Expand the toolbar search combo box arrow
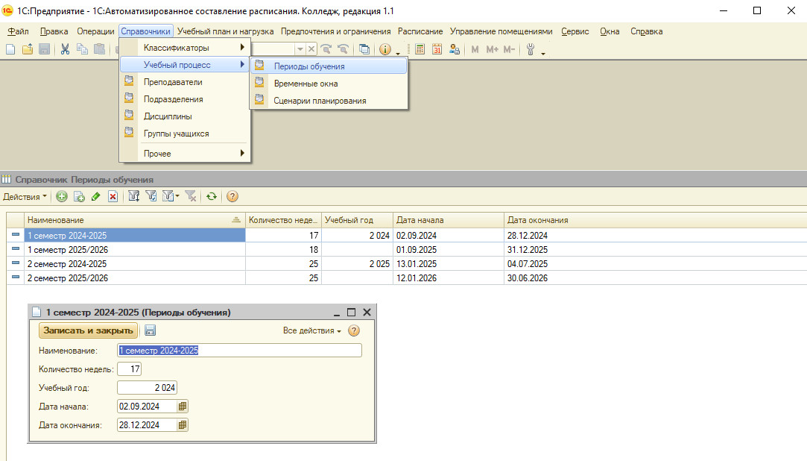The image size is (807, 461). (x=300, y=49)
